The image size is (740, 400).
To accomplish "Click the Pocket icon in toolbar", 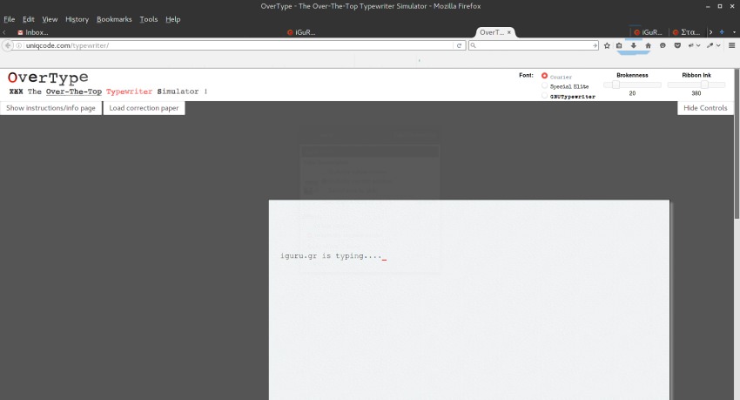I will click(677, 45).
